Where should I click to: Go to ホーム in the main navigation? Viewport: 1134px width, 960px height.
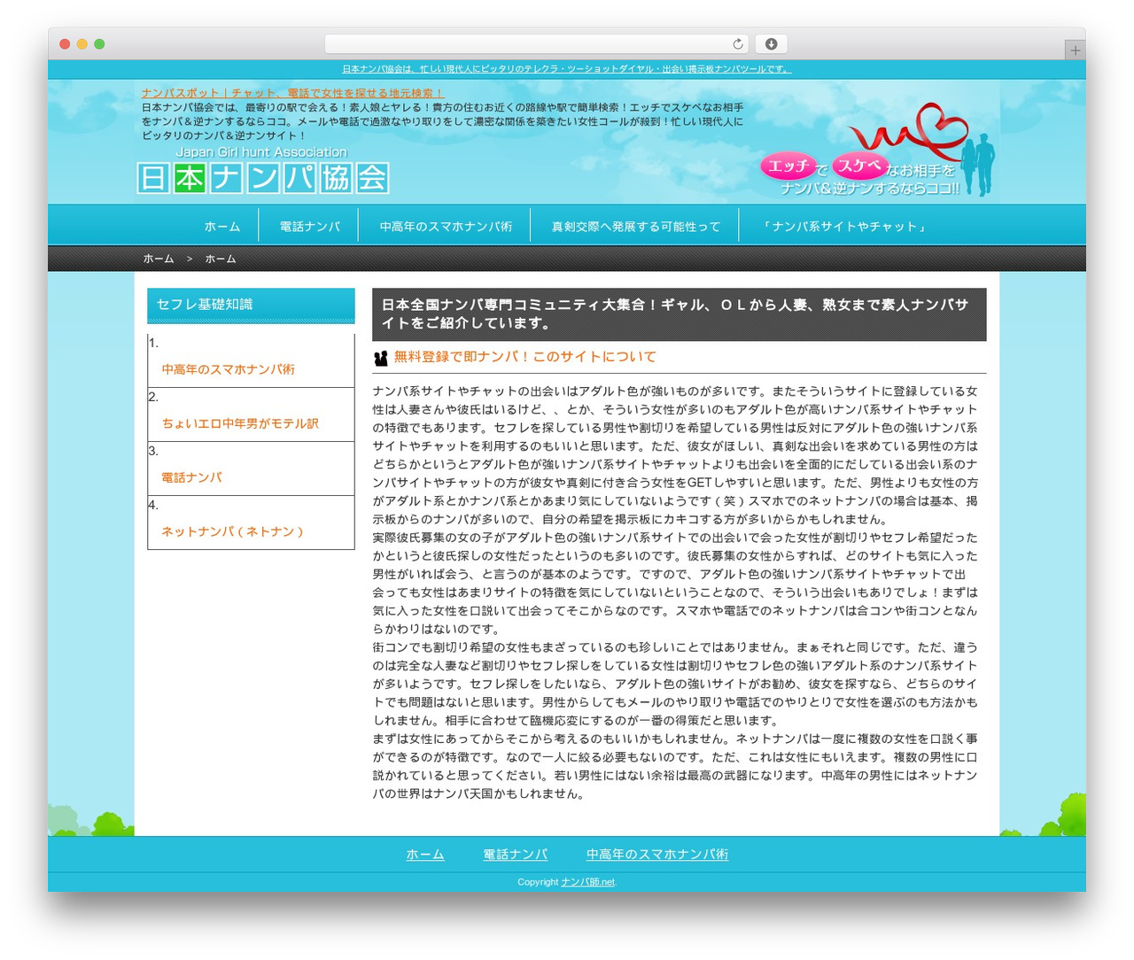222,227
